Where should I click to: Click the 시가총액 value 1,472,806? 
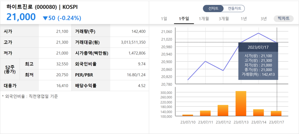click(x=137, y=53)
